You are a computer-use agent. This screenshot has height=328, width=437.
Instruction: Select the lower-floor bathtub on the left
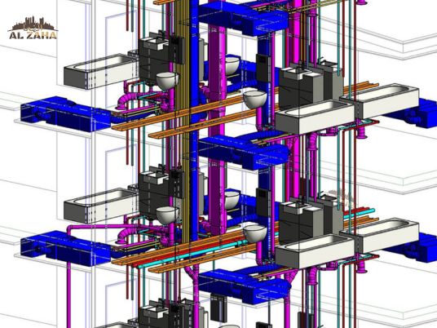click(100, 206)
